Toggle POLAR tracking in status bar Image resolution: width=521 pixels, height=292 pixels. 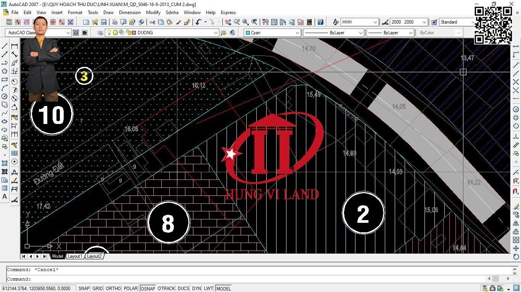click(x=131, y=289)
